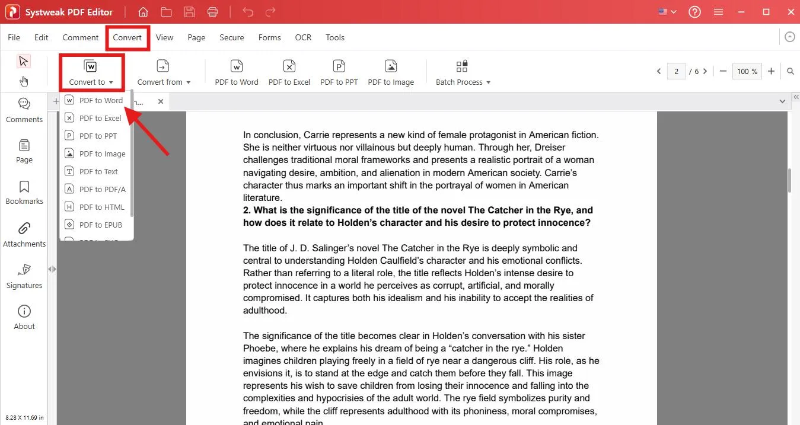The width and height of the screenshot is (800, 425).
Task: Click the Print icon in title bar
Action: pyautogui.click(x=212, y=12)
